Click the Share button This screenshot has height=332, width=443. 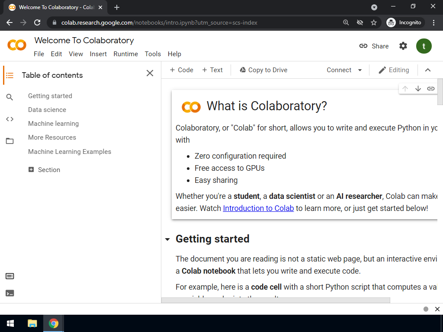[x=374, y=46]
